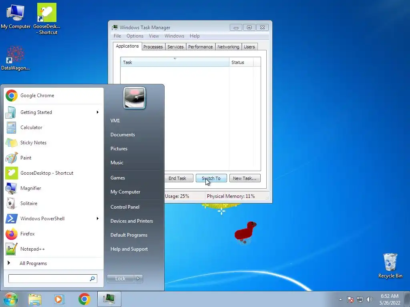Viewport: 410px width, 307px height.
Task: Open Devices and Printers
Action: pos(131,221)
